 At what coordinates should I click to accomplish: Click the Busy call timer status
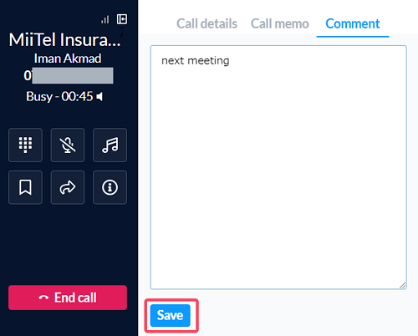click(x=59, y=97)
